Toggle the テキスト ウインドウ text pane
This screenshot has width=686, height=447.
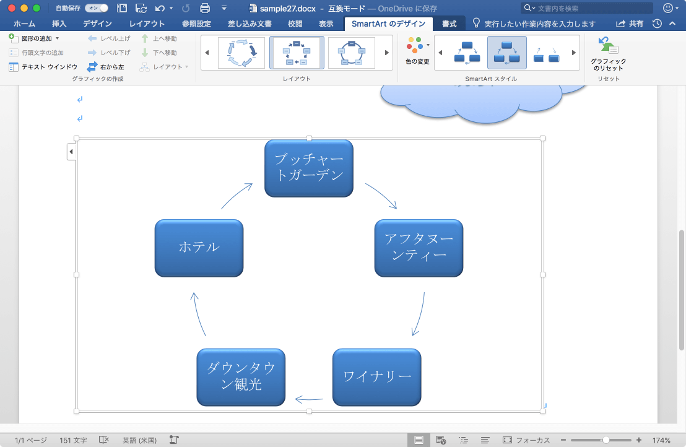pos(43,67)
